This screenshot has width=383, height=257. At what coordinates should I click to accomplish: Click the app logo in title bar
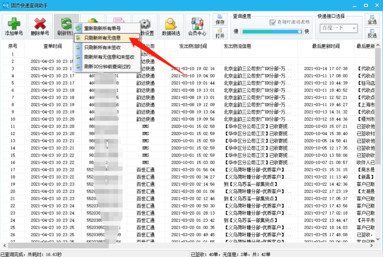[5, 5]
